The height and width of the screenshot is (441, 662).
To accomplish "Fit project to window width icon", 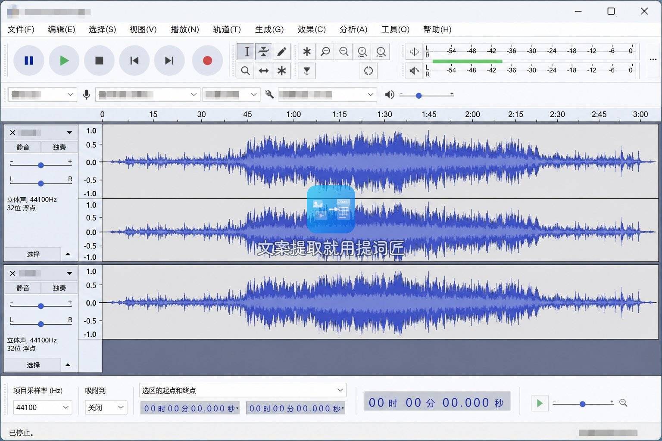I will click(381, 52).
